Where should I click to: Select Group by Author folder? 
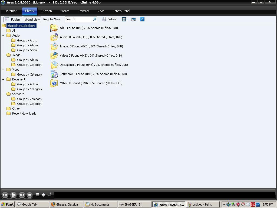[28, 84]
